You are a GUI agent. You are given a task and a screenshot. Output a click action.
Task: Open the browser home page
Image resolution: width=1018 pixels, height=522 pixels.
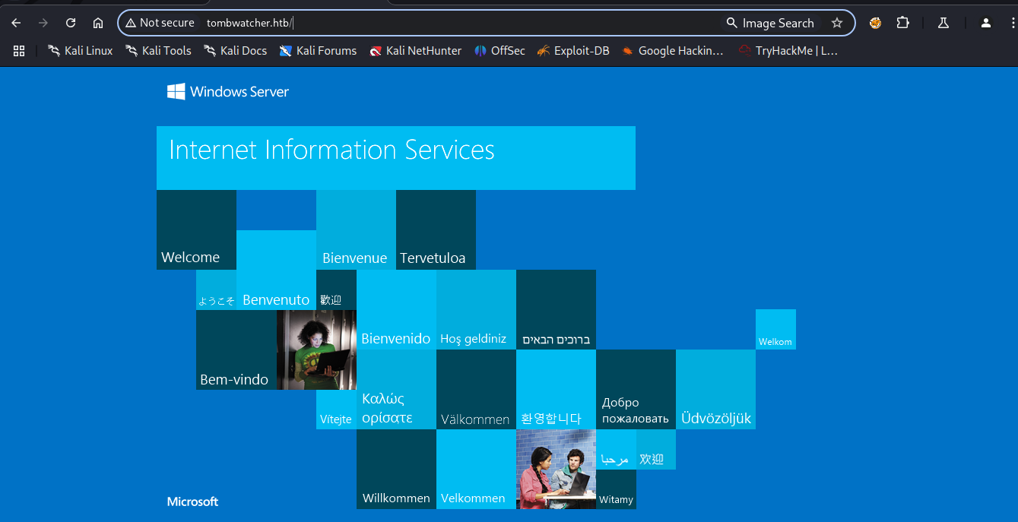pyautogui.click(x=97, y=23)
